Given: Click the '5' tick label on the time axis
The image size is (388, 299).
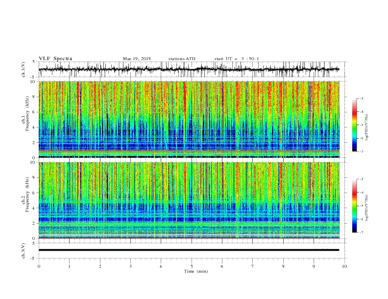Looking at the screenshot, I should (192, 266).
